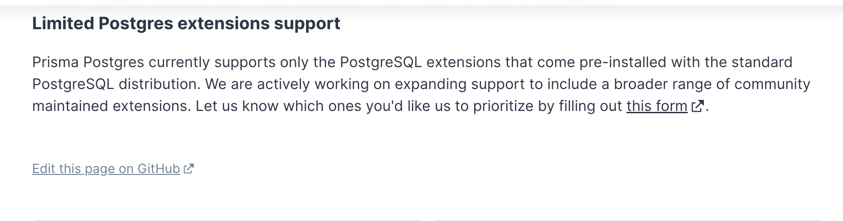This screenshot has height=221, width=843.
Task: Click the bottom-left navigation card edge
Action: 228,220
